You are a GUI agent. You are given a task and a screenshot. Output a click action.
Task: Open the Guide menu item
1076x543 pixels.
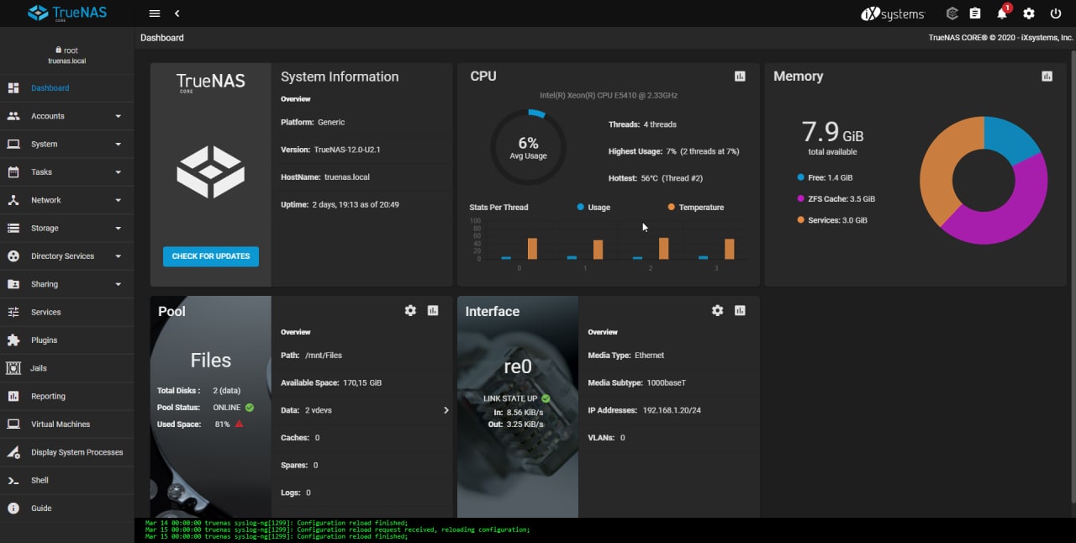[x=67, y=509]
